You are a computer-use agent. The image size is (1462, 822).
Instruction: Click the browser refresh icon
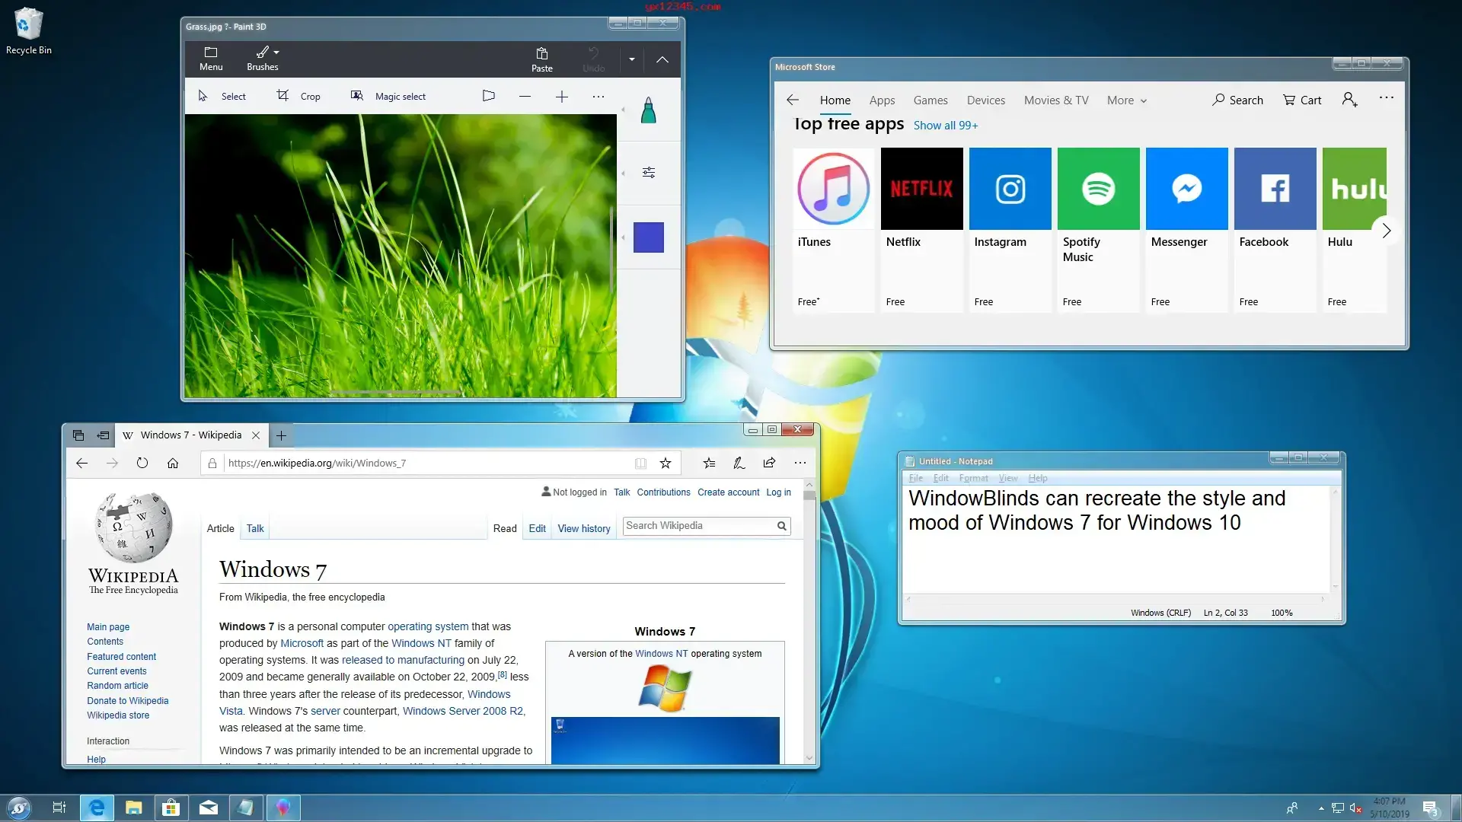(x=142, y=463)
